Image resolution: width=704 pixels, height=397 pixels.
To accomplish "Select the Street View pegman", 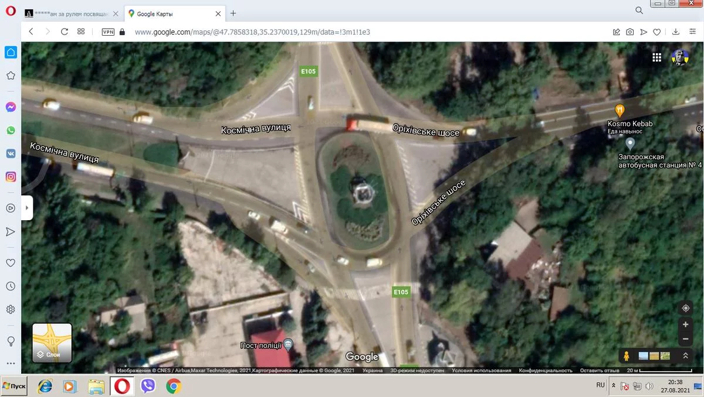I will pos(627,355).
